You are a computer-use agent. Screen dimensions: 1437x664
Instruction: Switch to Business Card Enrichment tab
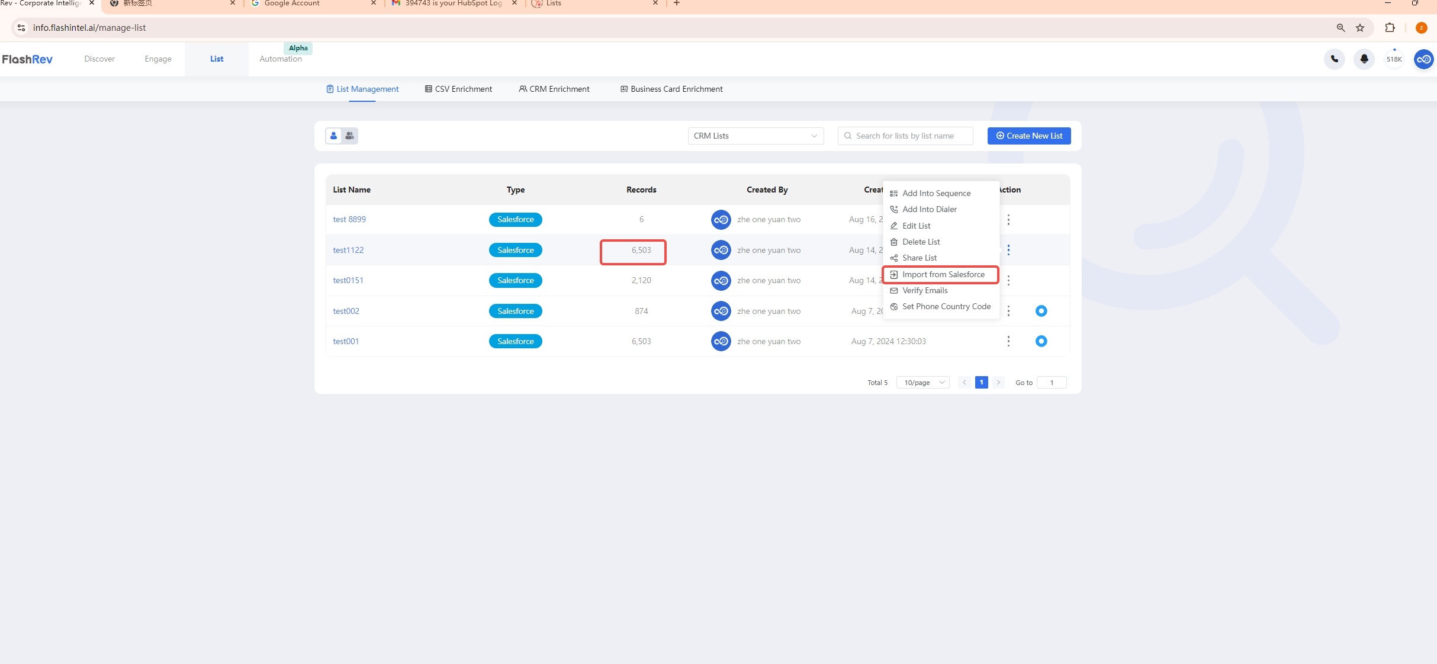click(671, 89)
